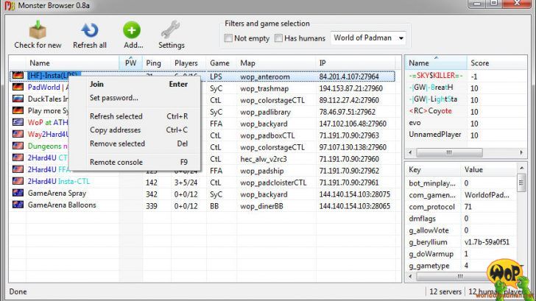Select player <RC>Coyote in player list

tap(431, 111)
